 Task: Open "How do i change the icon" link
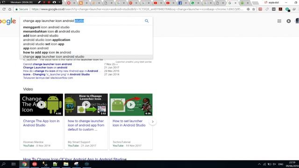[x=60, y=71]
